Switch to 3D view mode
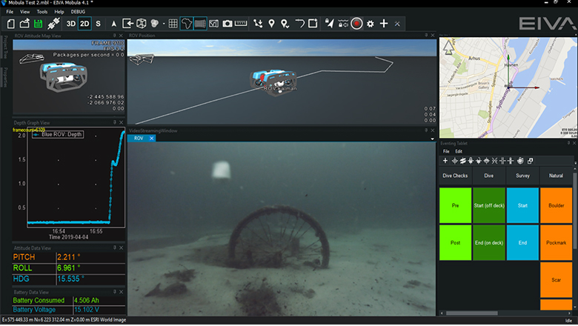Viewport: 578px width, 326px height. tap(71, 24)
